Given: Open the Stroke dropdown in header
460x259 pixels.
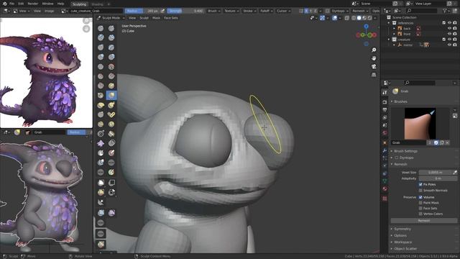Looking at the screenshot, I should coord(249,11).
